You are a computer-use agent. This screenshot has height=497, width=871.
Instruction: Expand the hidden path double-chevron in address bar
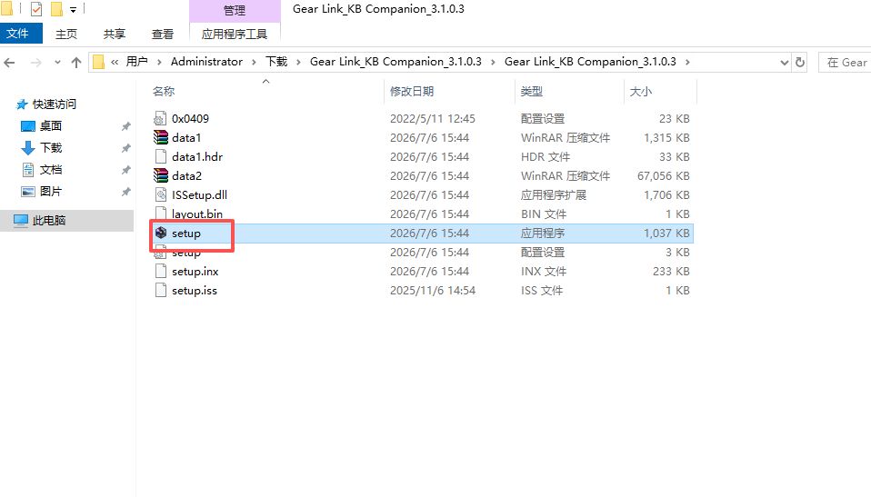115,62
